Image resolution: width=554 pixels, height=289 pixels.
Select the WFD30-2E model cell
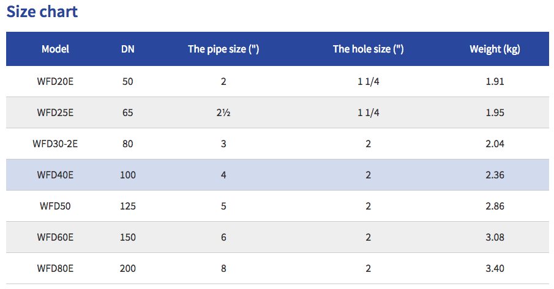55,144
